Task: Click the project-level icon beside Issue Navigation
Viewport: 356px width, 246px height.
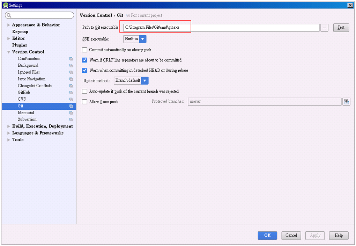Action: (71, 79)
